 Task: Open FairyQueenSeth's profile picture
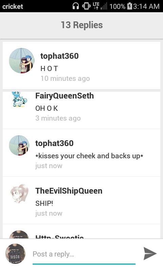[x=19, y=99]
